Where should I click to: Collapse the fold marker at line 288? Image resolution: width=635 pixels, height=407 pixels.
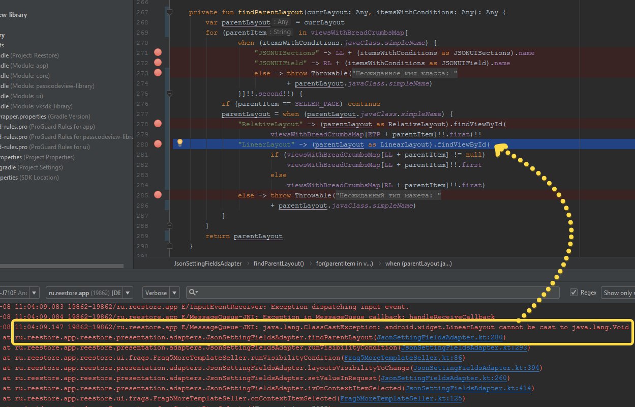tap(170, 225)
